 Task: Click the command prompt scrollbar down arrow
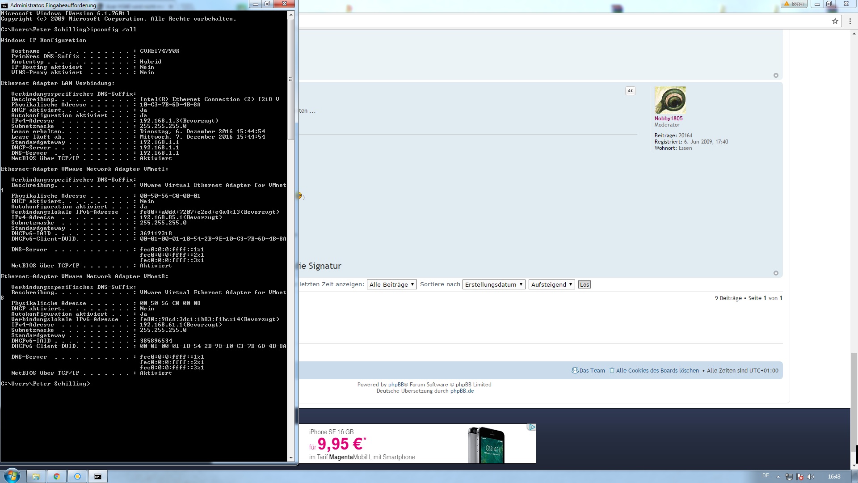click(291, 458)
